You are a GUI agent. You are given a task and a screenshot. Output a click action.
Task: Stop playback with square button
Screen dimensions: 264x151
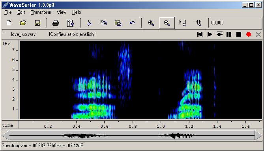(x=239, y=34)
